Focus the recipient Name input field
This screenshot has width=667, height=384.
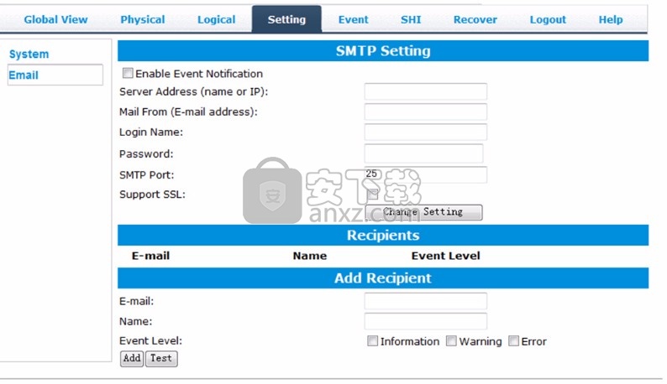pos(425,321)
